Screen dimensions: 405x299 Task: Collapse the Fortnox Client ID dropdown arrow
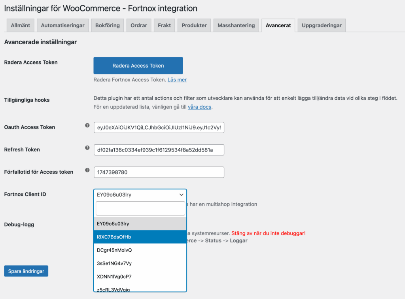(181, 195)
